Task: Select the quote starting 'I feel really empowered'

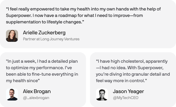Action: [x=83, y=15]
